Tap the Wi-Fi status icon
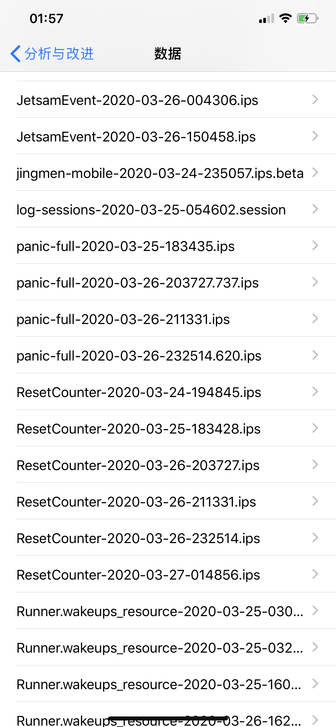 (x=285, y=18)
